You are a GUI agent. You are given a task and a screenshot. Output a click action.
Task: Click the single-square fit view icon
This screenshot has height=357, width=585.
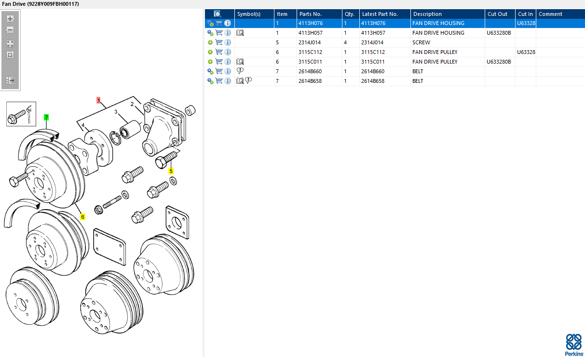click(10, 55)
